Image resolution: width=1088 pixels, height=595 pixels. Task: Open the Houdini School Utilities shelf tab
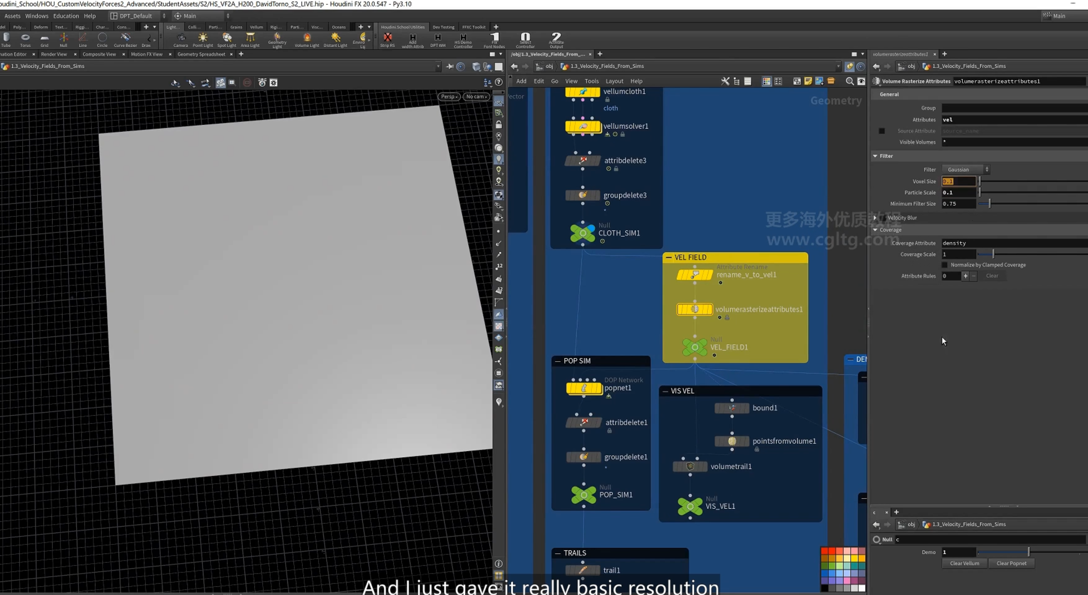coord(402,27)
